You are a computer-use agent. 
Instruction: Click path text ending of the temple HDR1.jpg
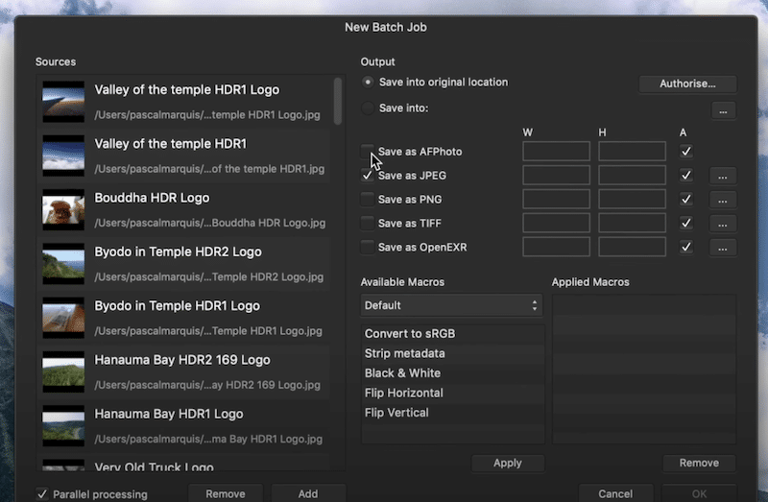point(209,169)
